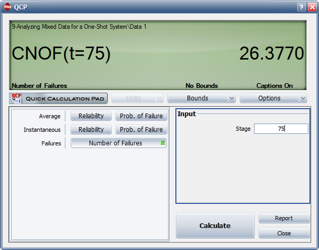
Task: Click the Close button
Action: (284, 233)
